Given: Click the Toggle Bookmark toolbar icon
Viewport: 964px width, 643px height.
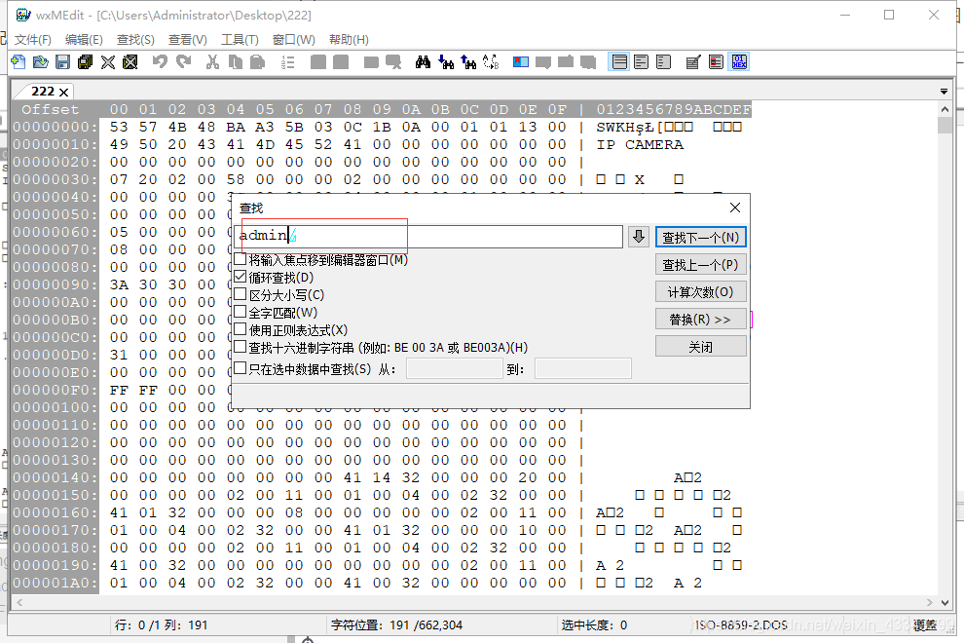Looking at the screenshot, I should pyautogui.click(x=521, y=62).
